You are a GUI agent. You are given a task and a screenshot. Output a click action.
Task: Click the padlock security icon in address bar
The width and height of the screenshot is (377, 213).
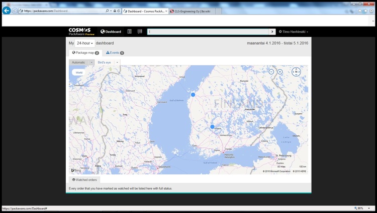(x=115, y=11)
